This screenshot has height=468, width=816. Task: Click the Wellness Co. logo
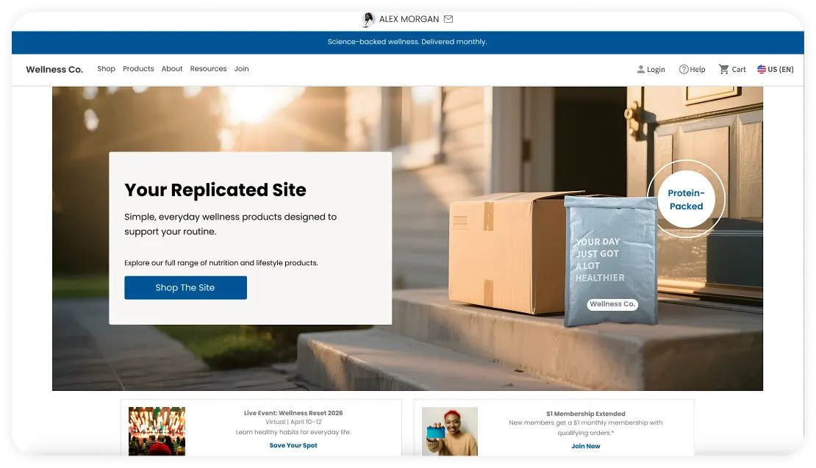(x=54, y=69)
